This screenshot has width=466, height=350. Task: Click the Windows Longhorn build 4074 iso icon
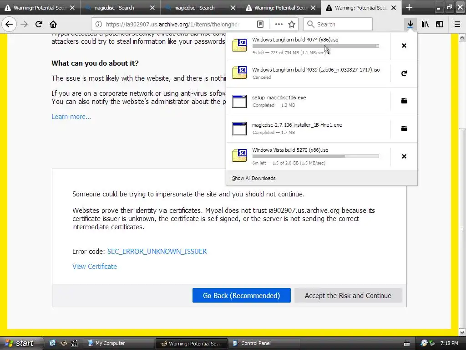[239, 45]
